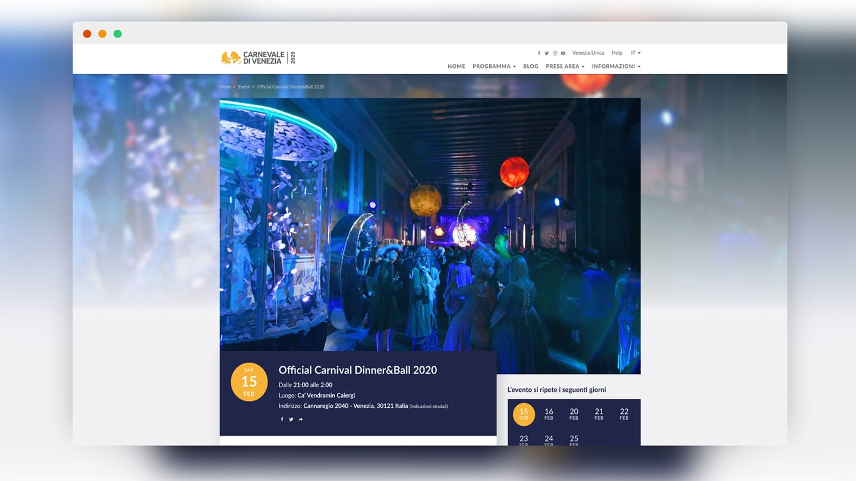Viewport: 856px width, 481px height.
Task: Select the Eventi breadcrumb link
Action: [244, 87]
